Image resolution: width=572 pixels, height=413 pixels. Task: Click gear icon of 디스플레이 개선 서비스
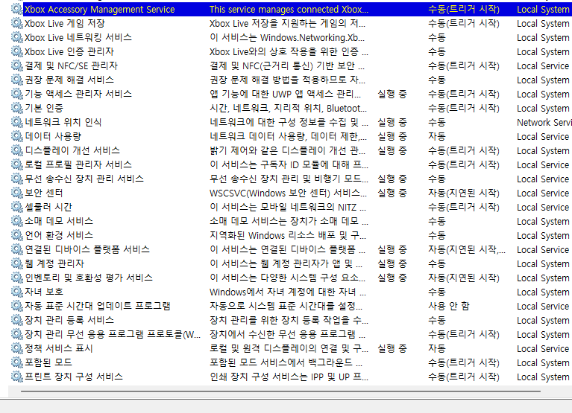point(17,150)
